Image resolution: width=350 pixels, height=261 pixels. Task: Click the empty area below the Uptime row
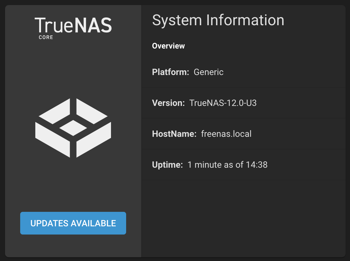pos(243,218)
